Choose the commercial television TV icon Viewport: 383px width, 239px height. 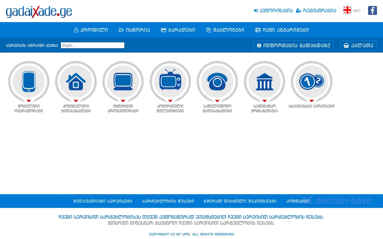point(170,81)
